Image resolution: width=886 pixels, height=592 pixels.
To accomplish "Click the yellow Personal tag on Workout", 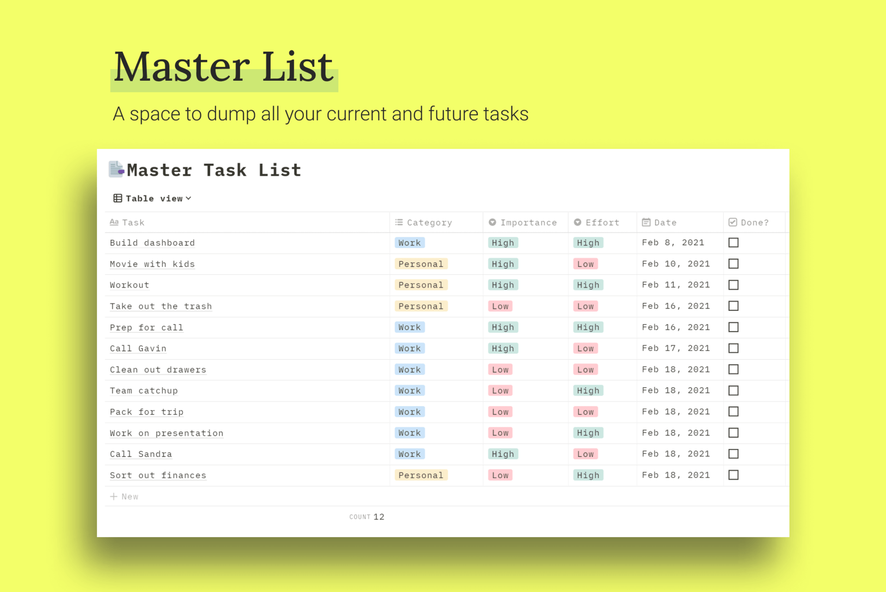I will coord(421,285).
